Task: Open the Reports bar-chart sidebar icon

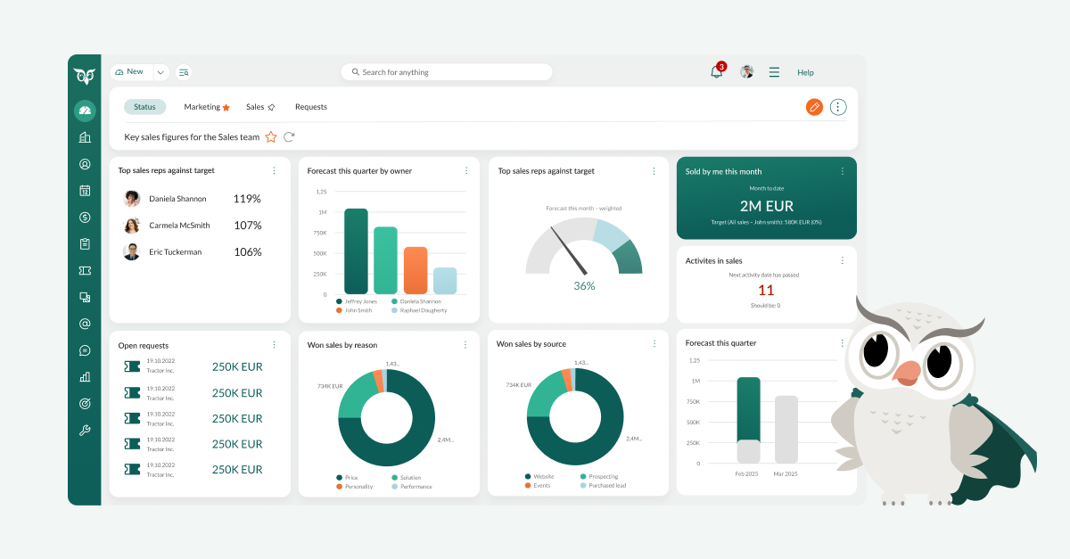Action: click(85, 376)
